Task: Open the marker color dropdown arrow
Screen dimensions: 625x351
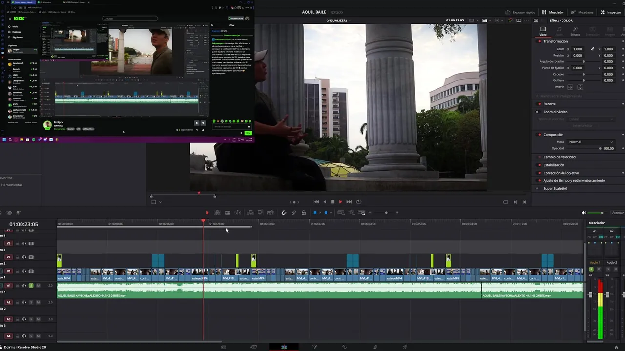Action: [x=331, y=213]
